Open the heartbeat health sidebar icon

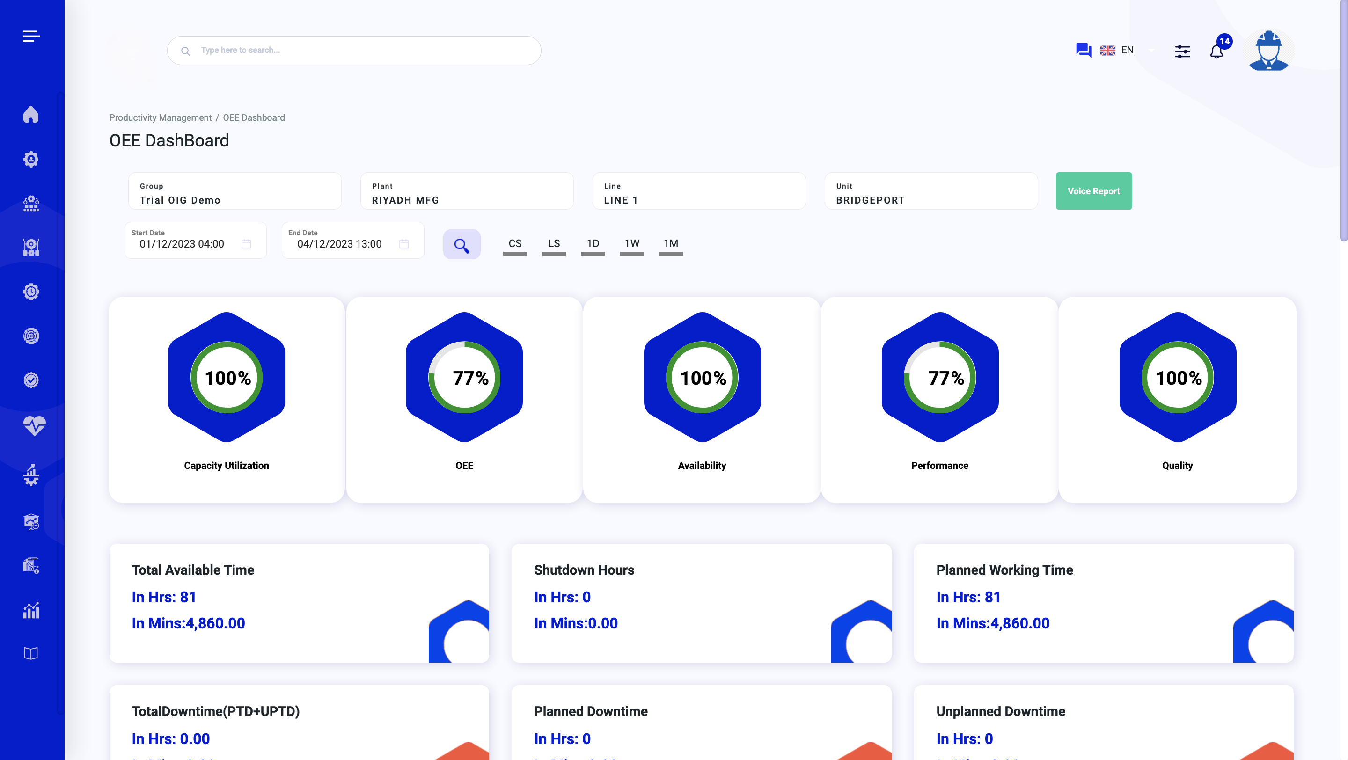point(34,426)
